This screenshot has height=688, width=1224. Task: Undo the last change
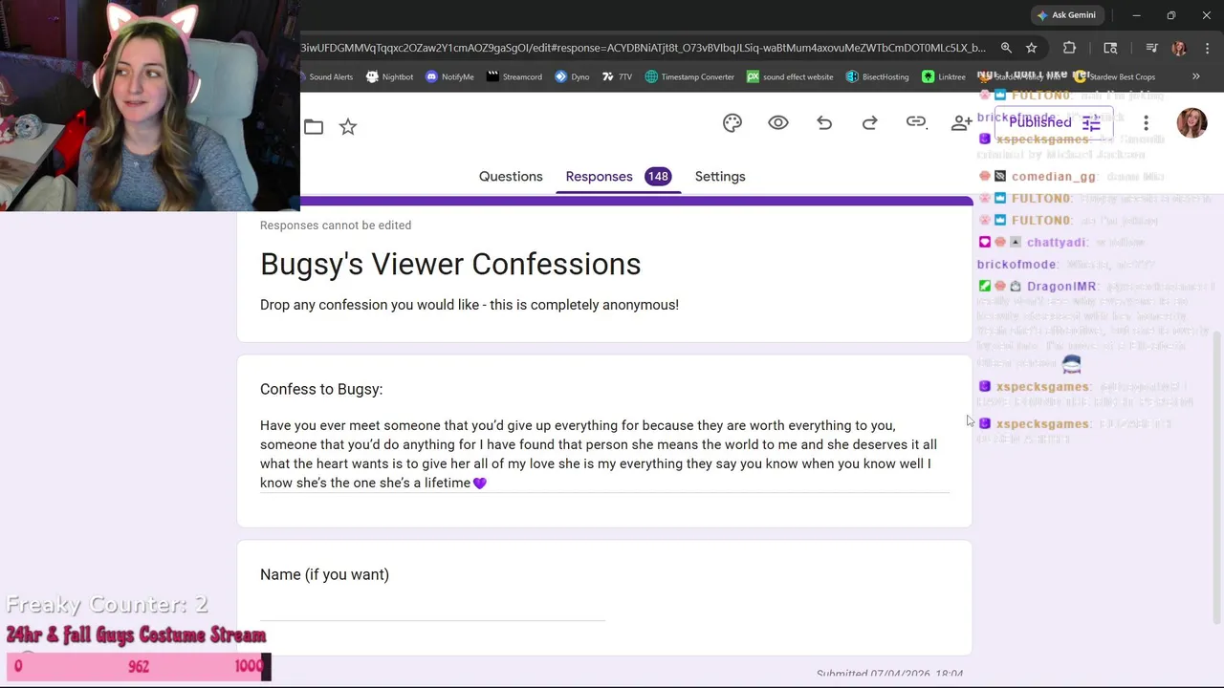824,123
